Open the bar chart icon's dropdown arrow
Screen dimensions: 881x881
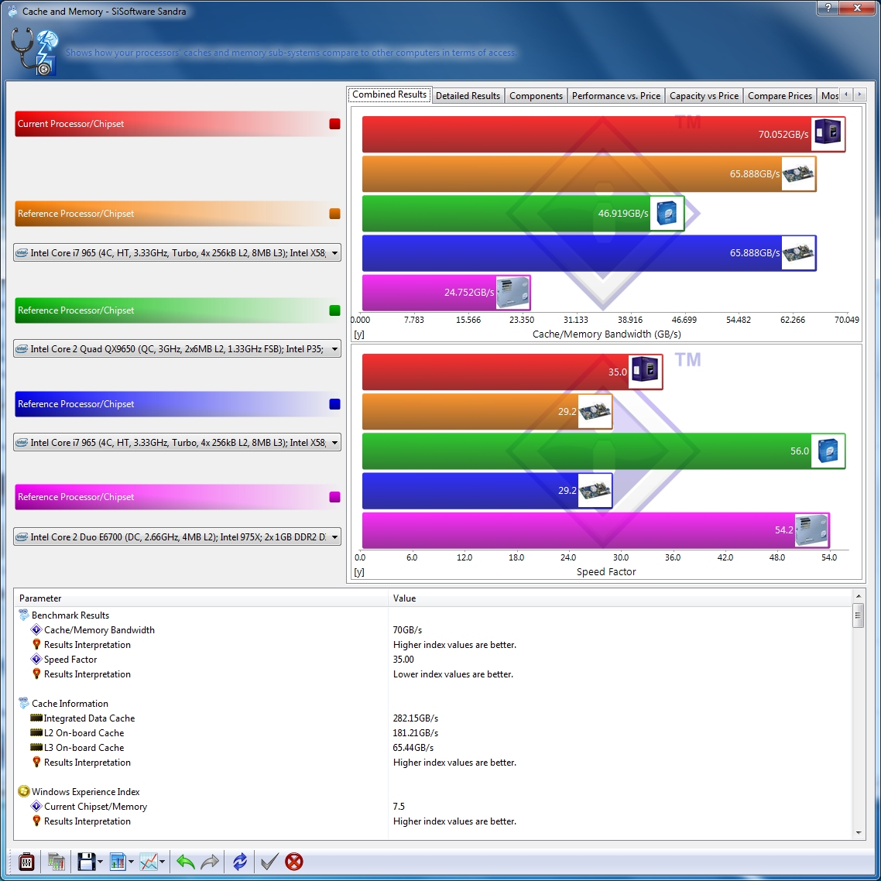click(x=131, y=862)
